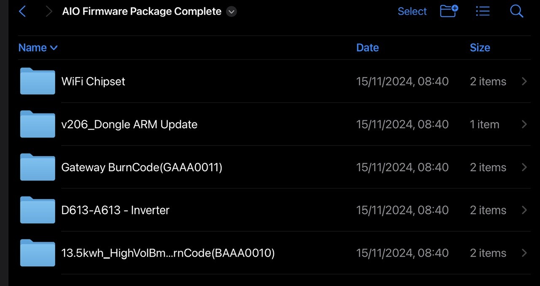Open the WiFi Chipset folder icon
Screen dimensions: 540x286
click(38, 81)
